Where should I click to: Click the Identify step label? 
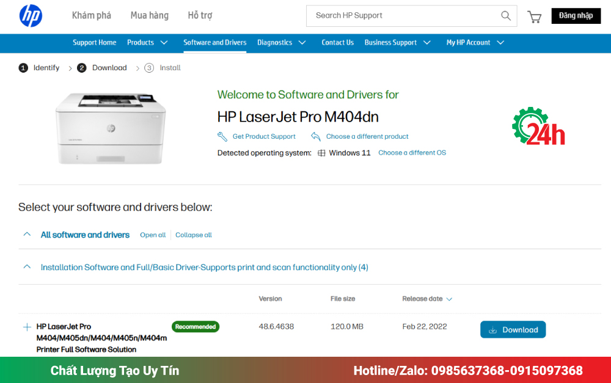46,68
